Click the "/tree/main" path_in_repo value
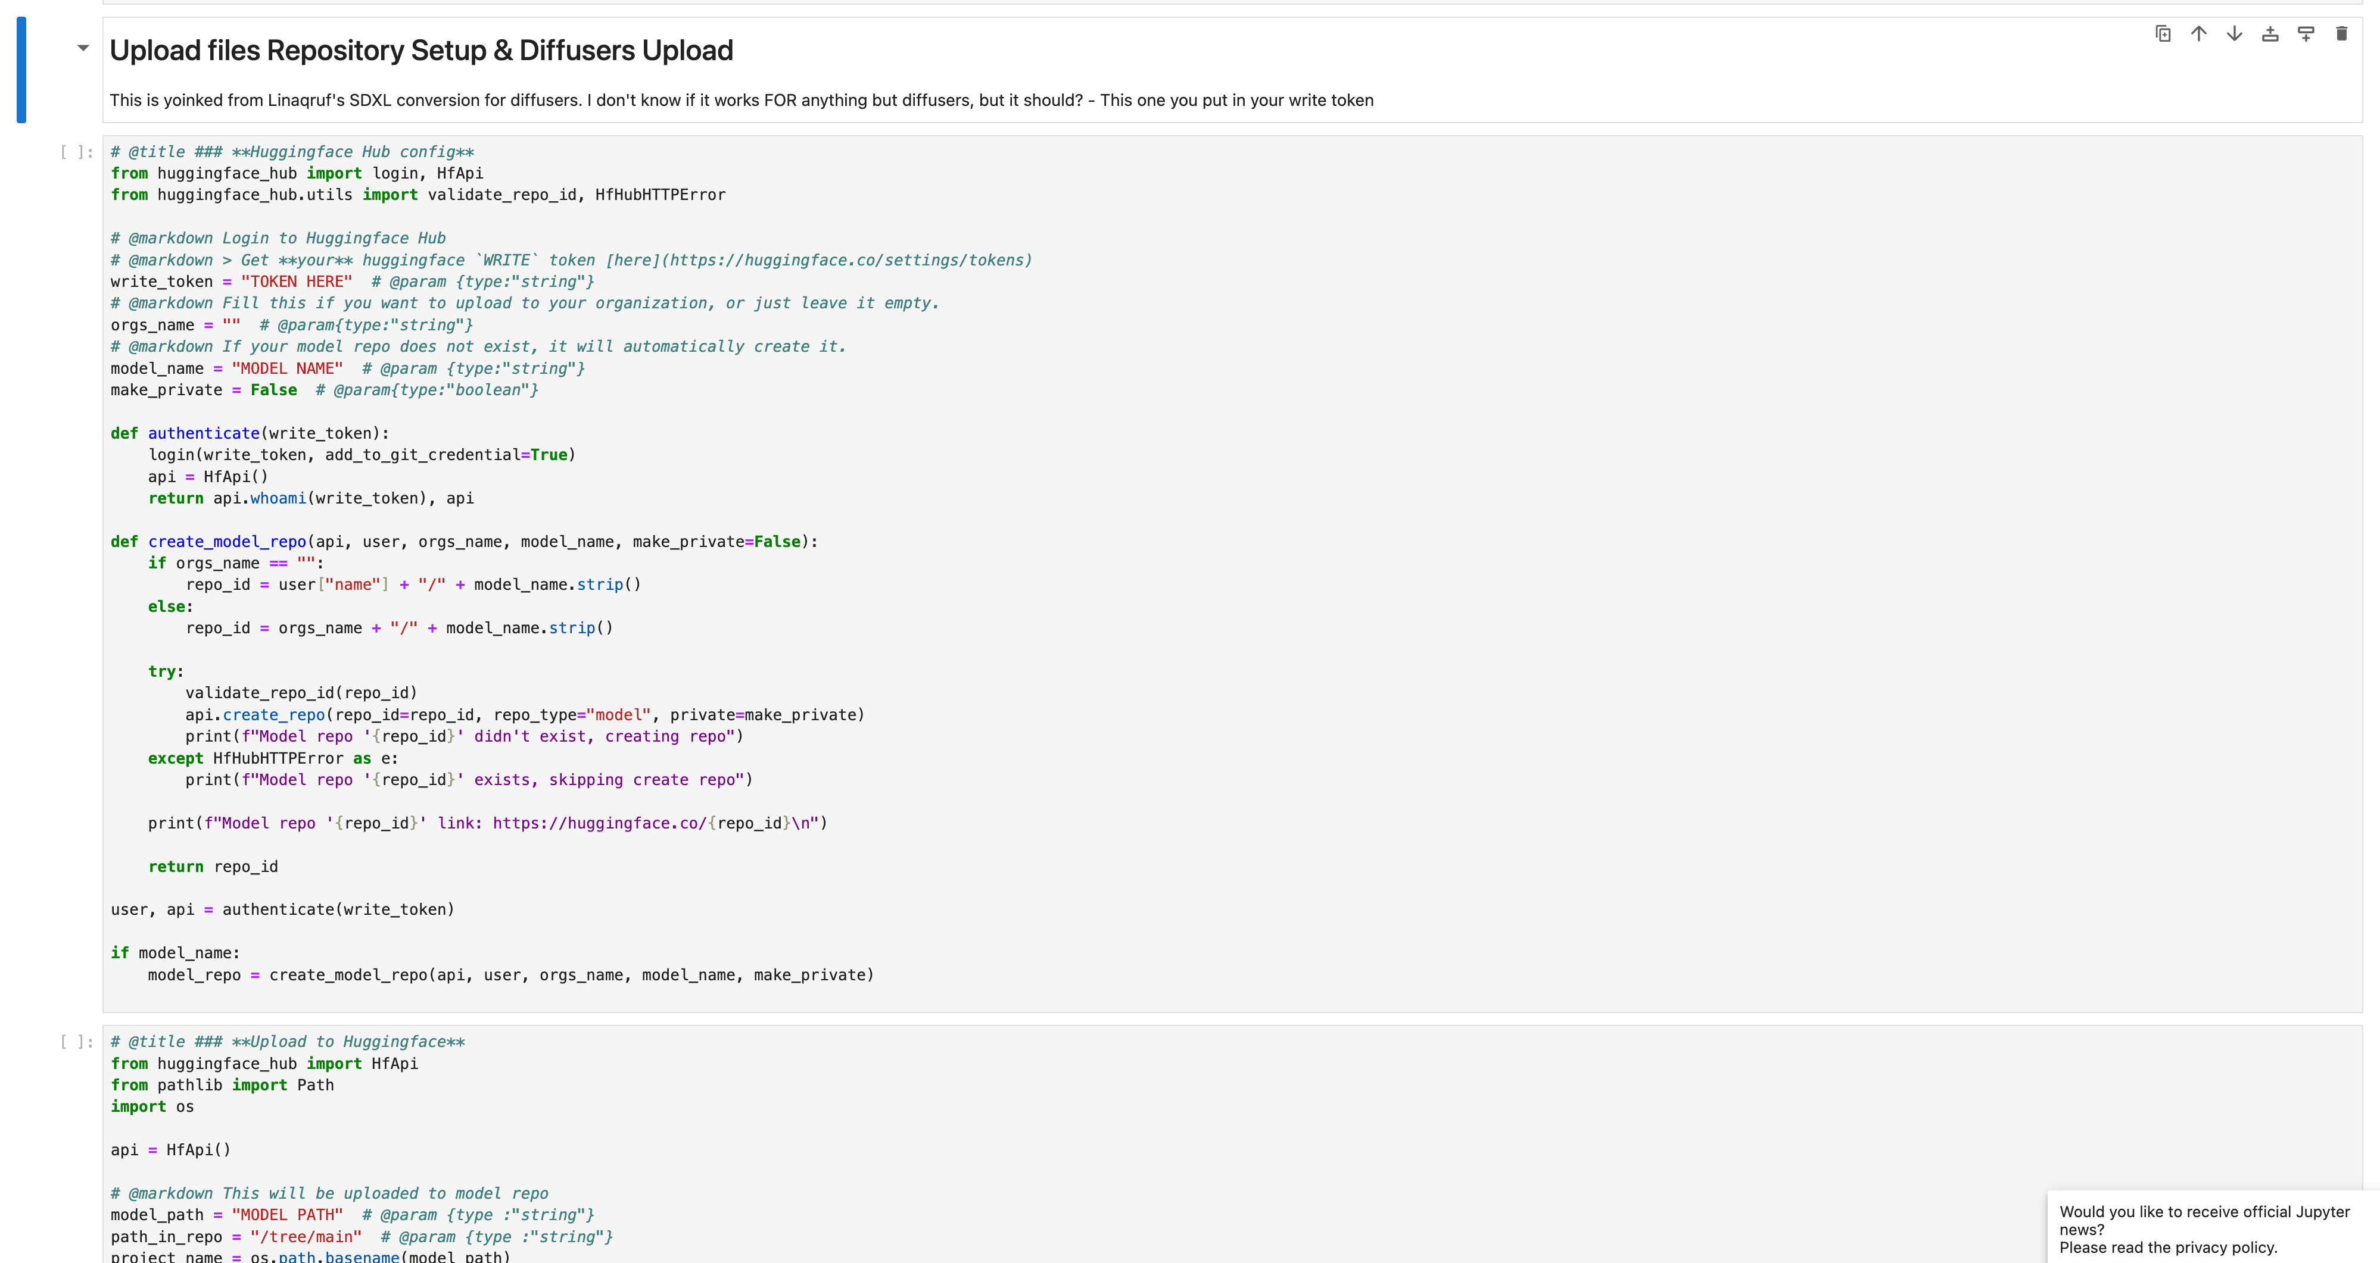This screenshot has width=2380, height=1263. click(306, 1237)
